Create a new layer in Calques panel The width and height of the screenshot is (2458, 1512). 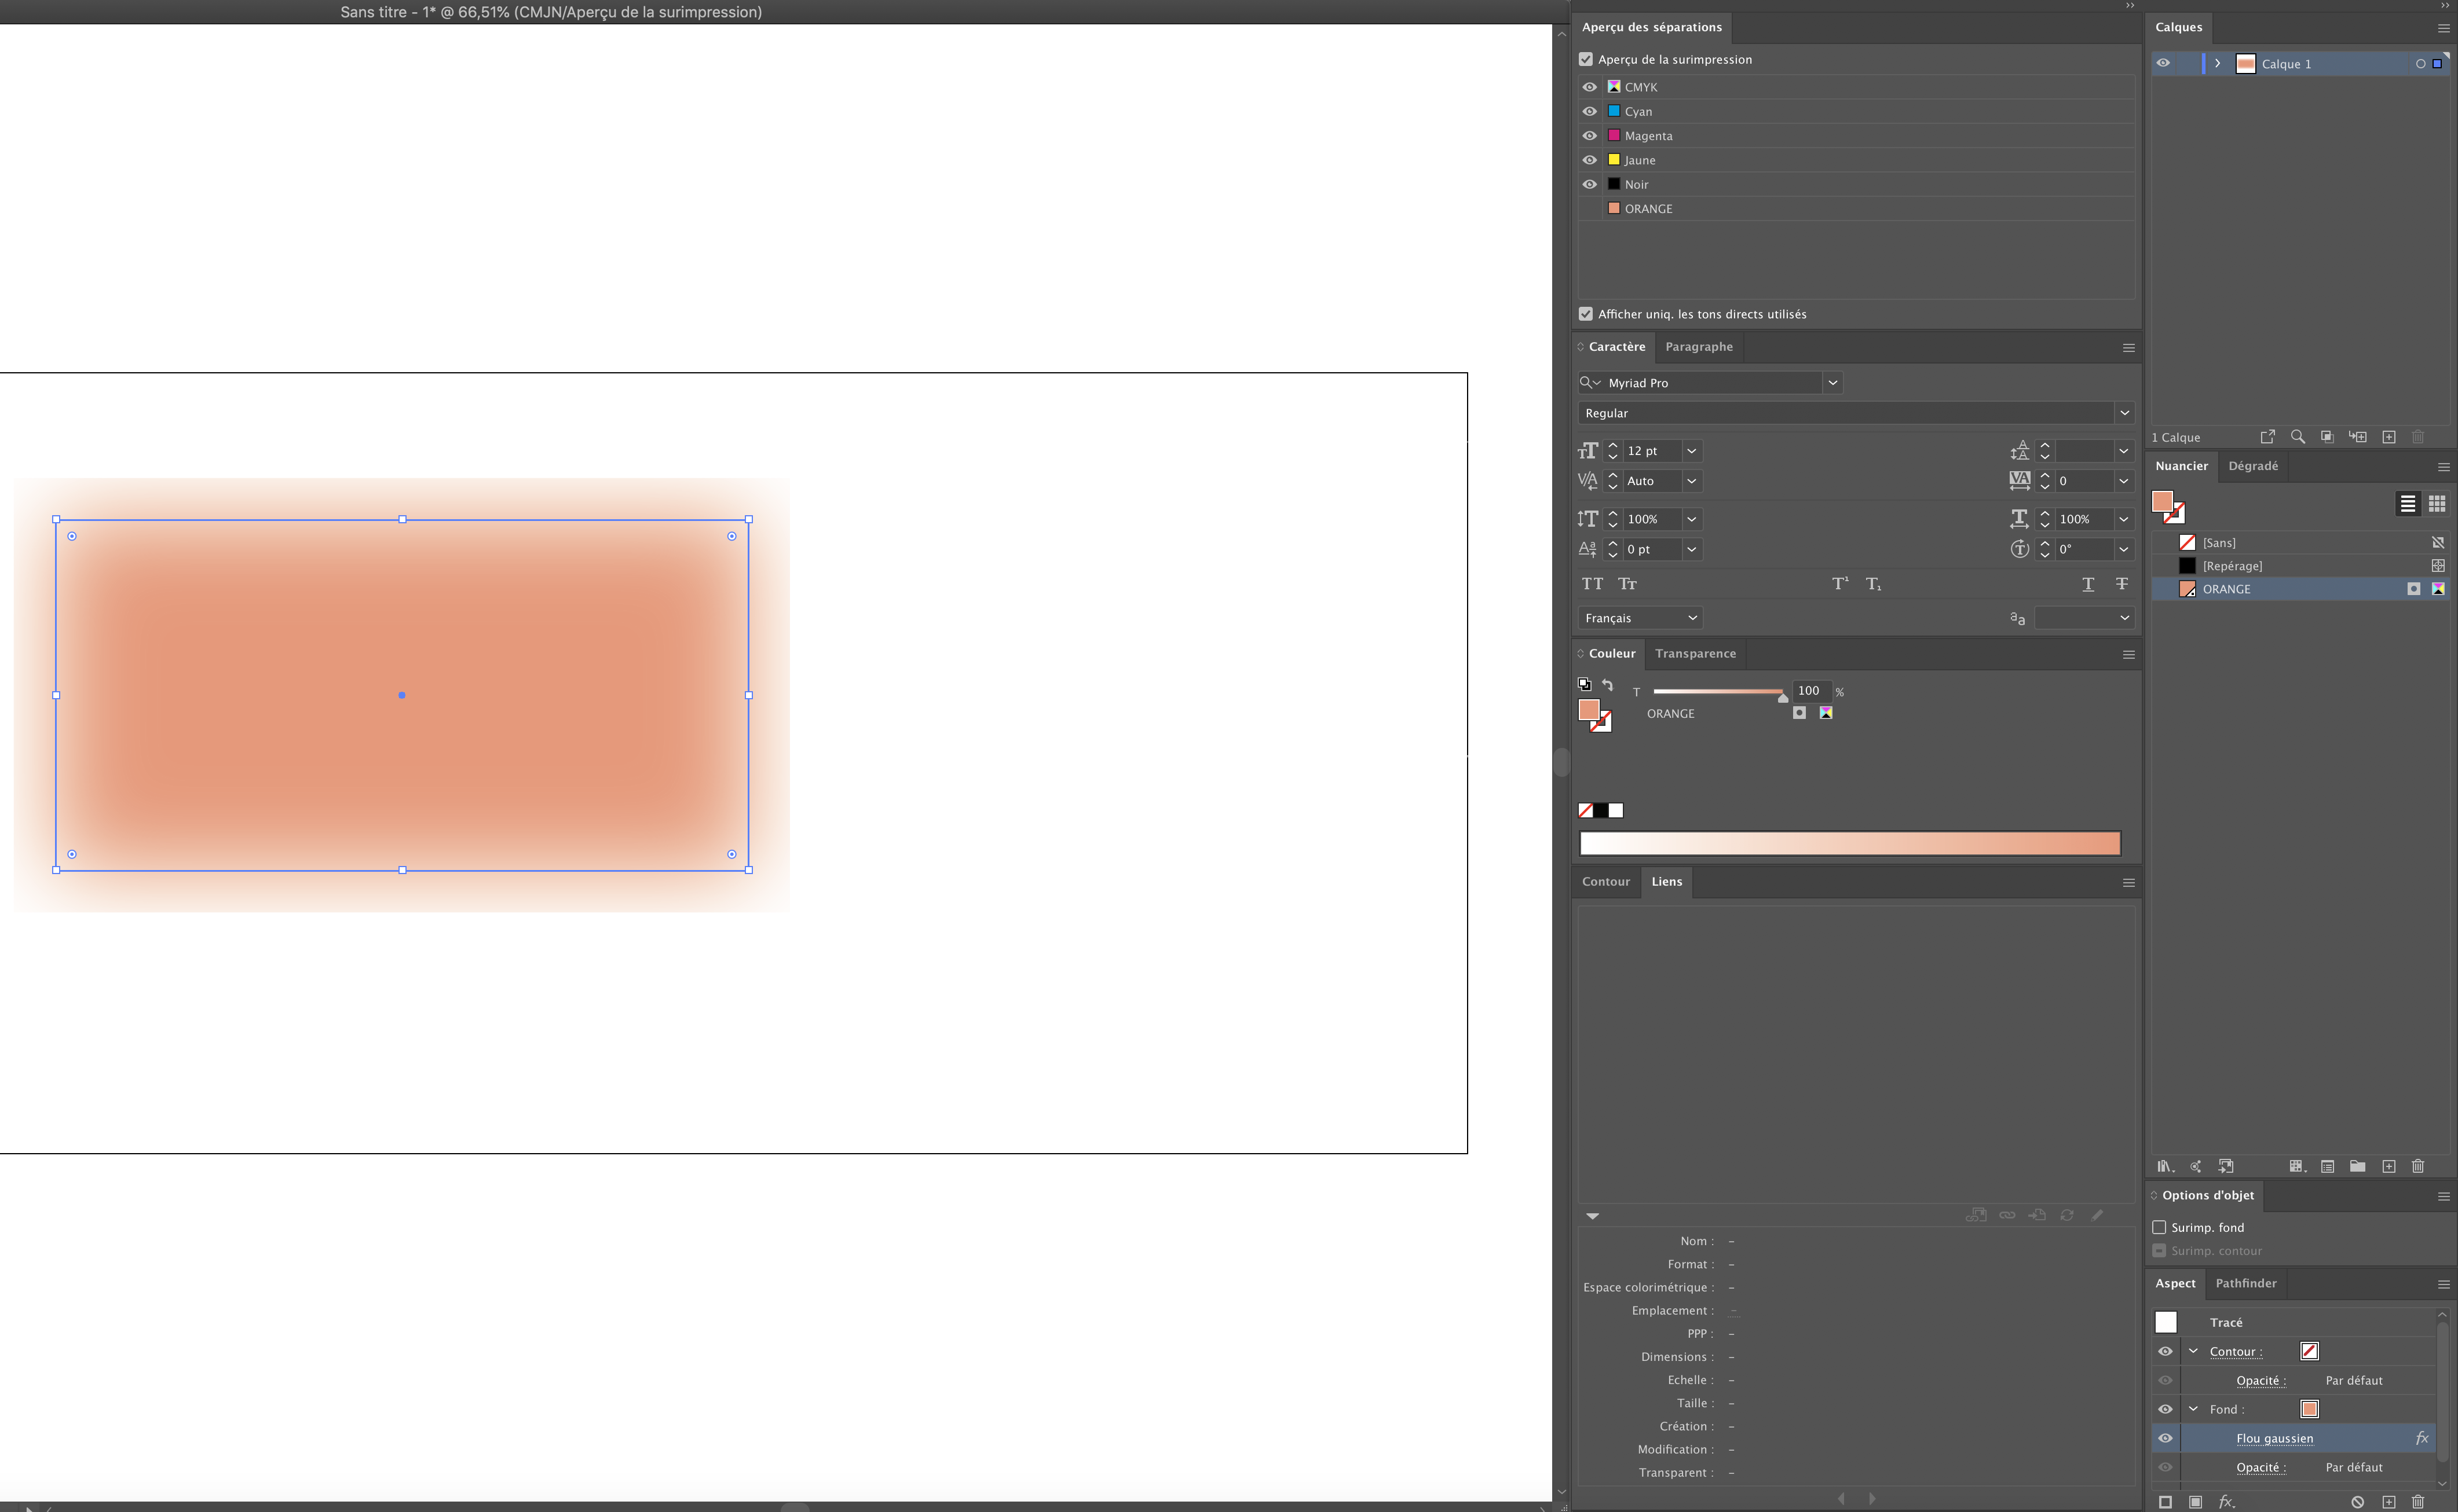(2389, 437)
